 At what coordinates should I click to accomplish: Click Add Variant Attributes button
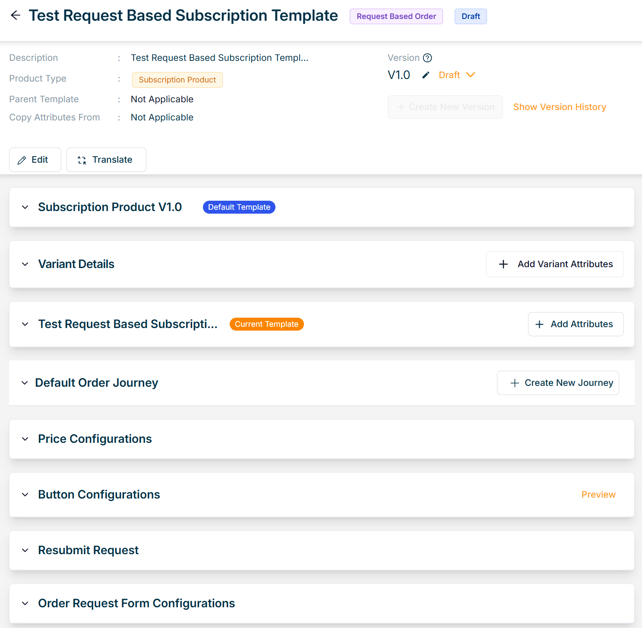click(555, 264)
